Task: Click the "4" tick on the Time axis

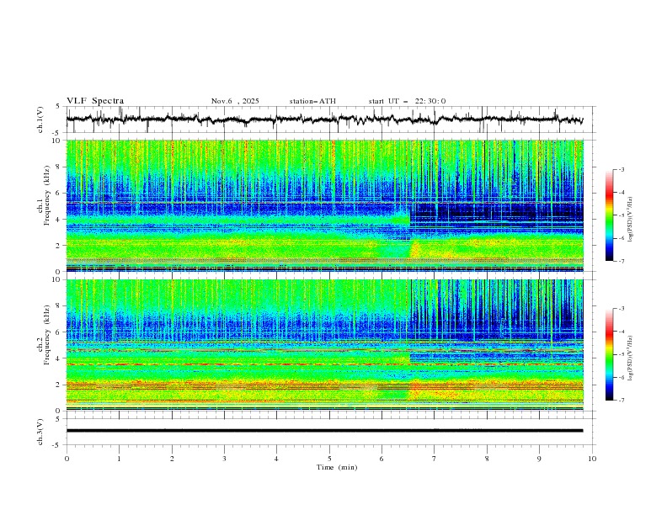Action: coord(276,459)
